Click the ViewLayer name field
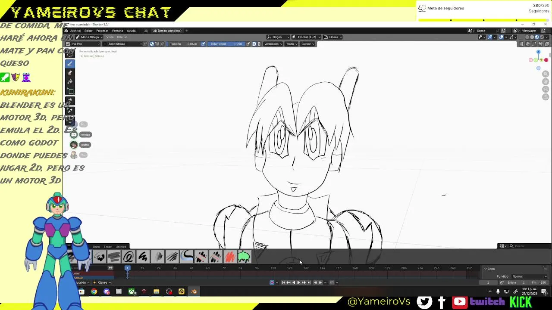 pyautogui.click(x=530, y=31)
